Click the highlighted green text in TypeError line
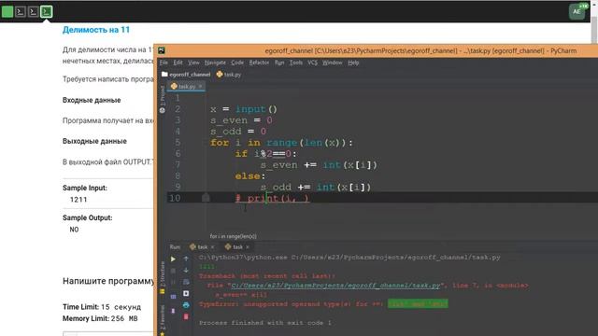Image resolution: width=598 pixels, height=336 pixels. (418, 303)
